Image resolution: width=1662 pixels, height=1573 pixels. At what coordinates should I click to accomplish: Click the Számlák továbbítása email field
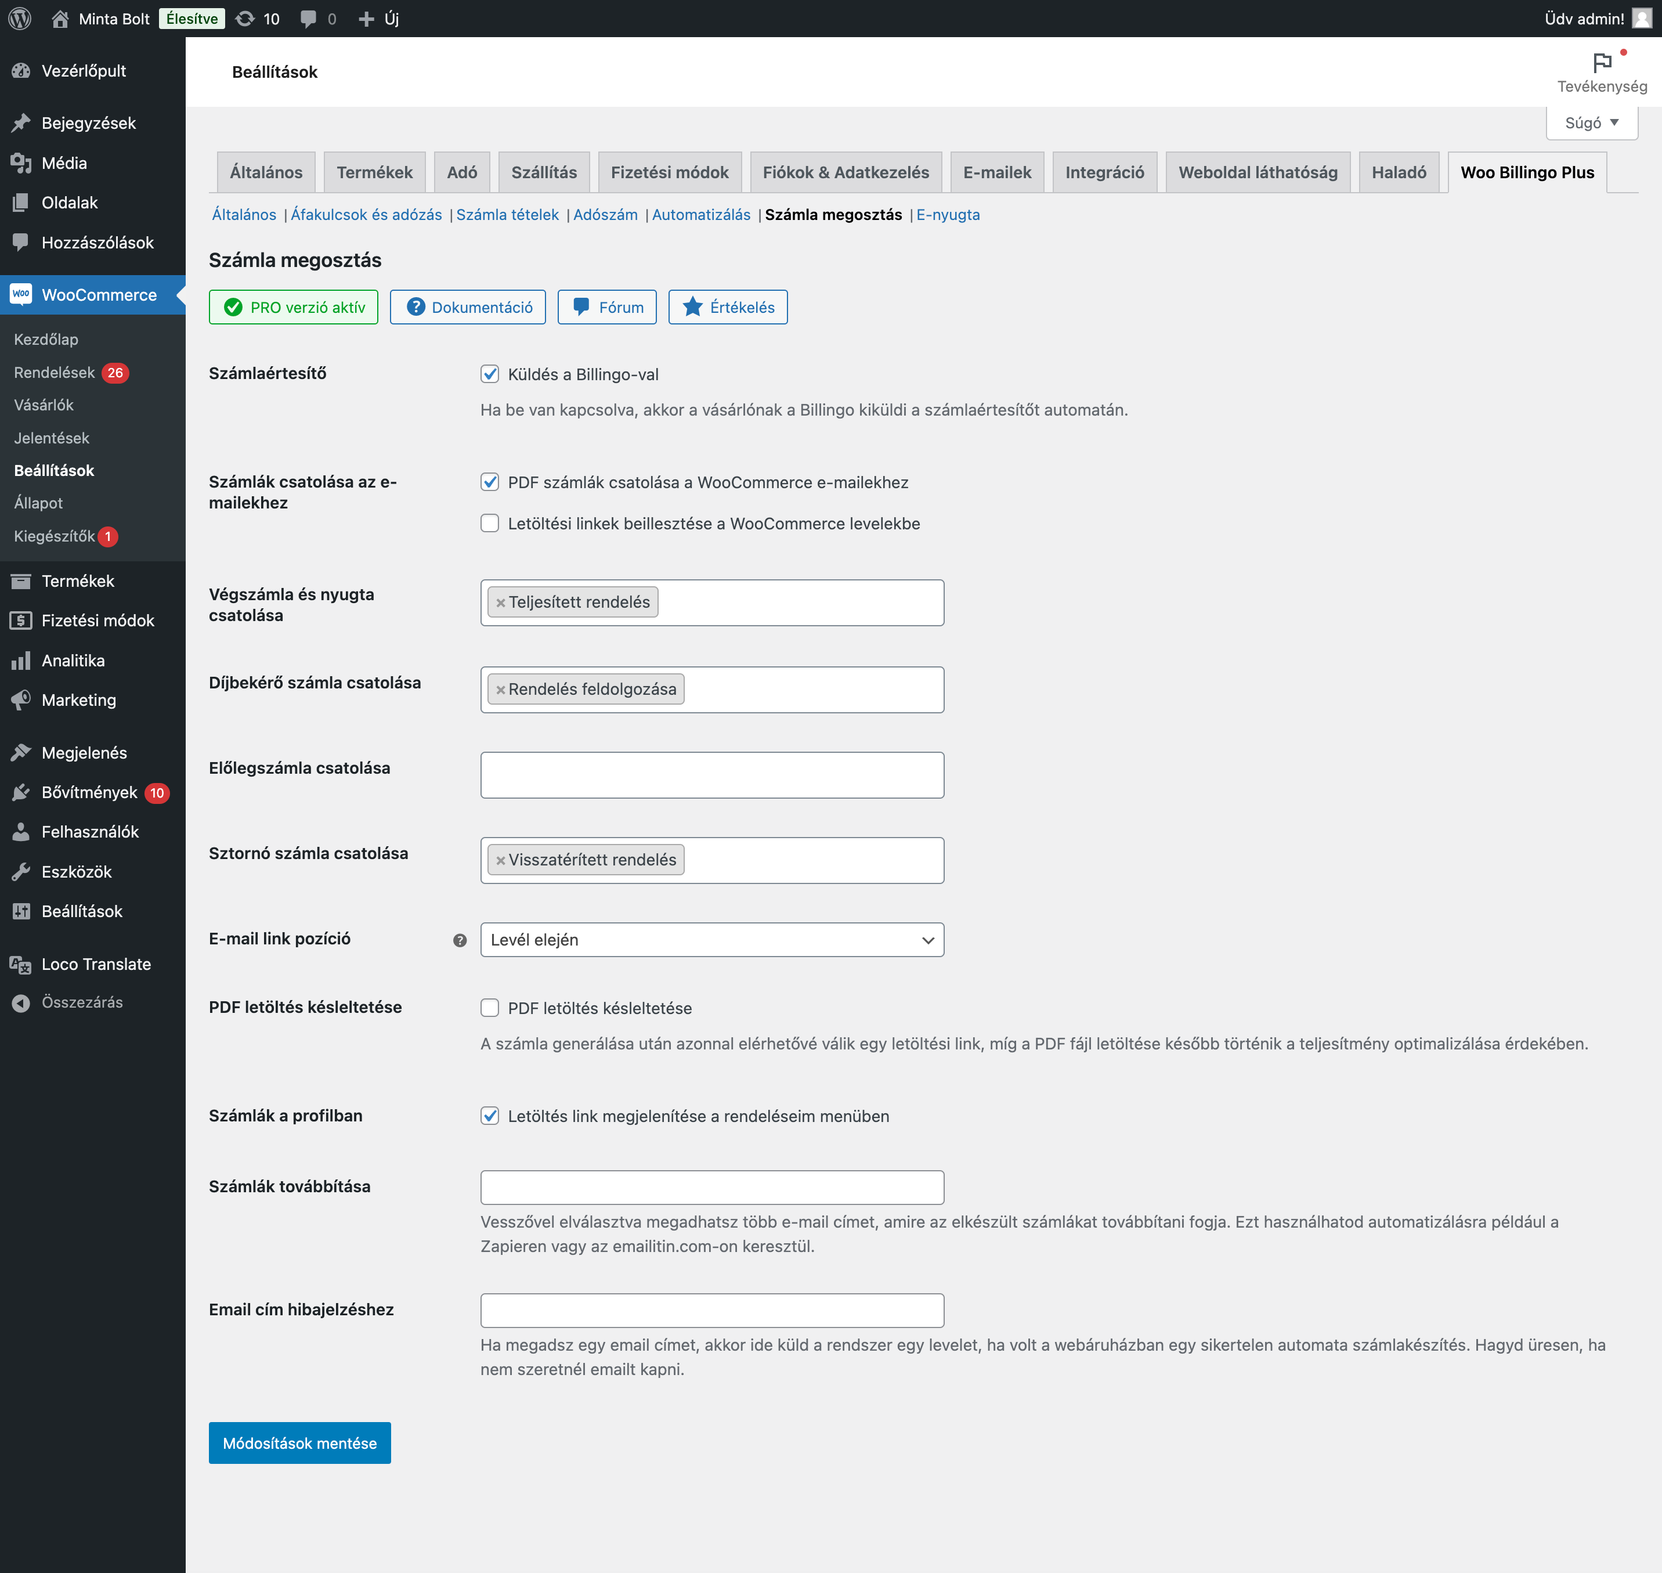click(x=711, y=1188)
